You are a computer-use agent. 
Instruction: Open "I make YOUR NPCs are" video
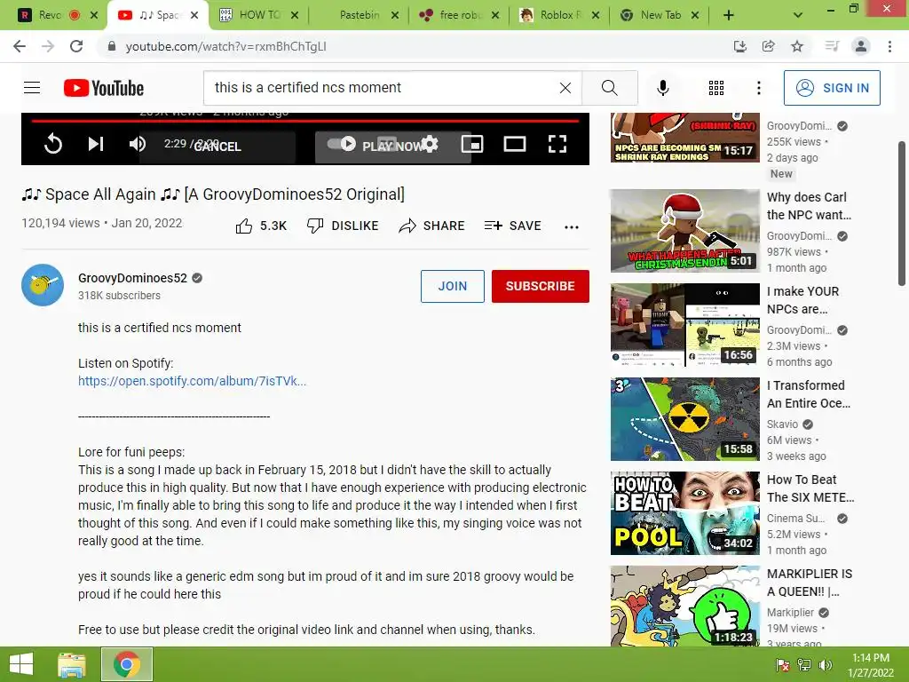coord(802,300)
